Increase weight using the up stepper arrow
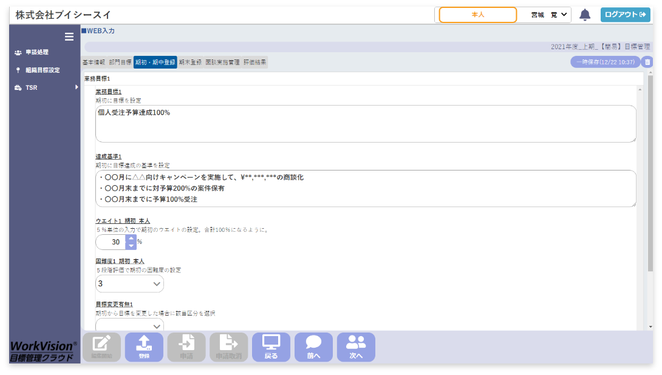662x375 pixels. click(131, 238)
